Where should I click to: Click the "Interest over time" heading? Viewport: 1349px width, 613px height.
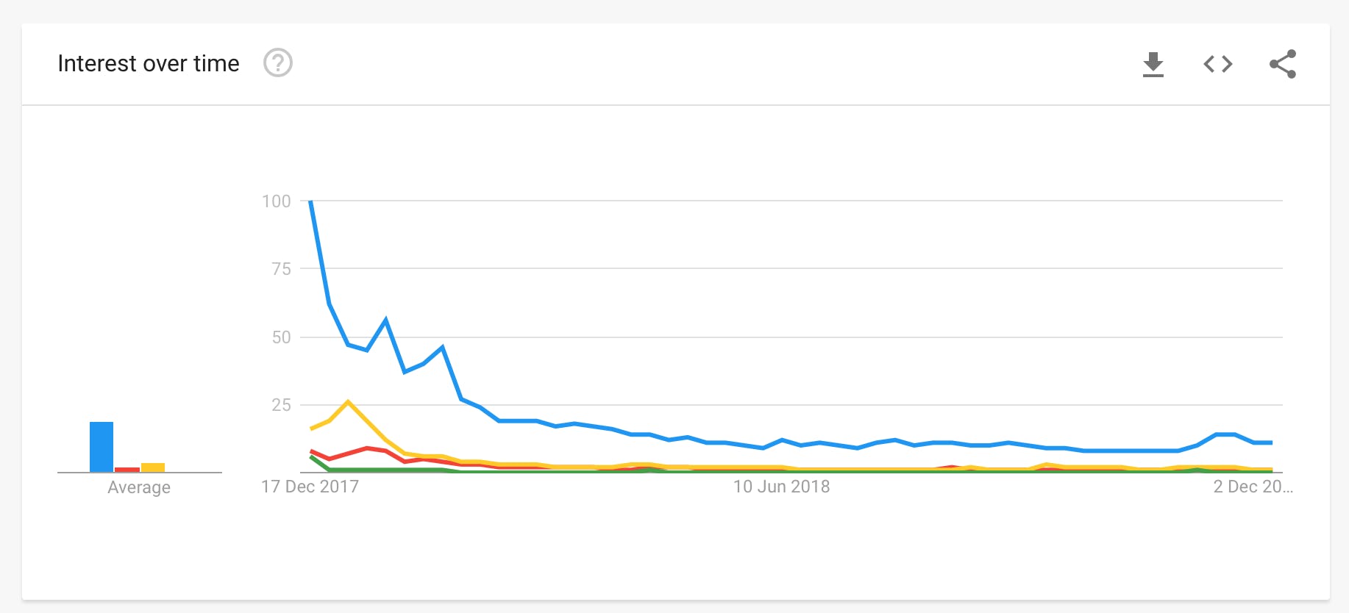tap(149, 64)
